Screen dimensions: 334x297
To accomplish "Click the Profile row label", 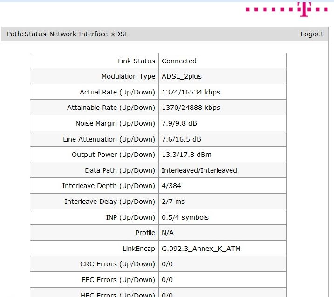I will 145,233.
